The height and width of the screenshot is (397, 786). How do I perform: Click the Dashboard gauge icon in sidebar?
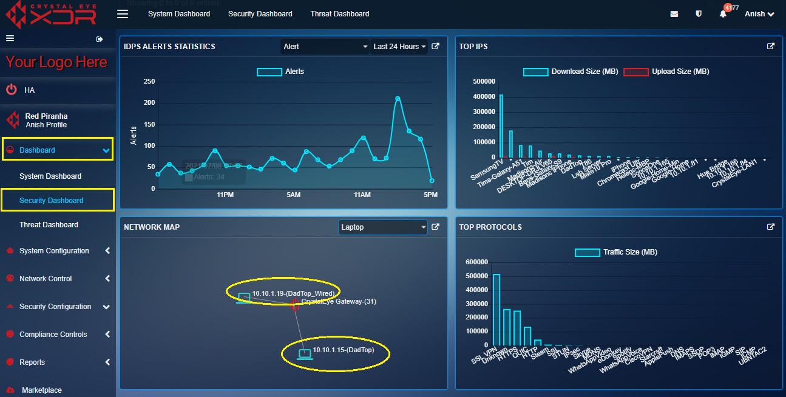[x=9, y=150]
